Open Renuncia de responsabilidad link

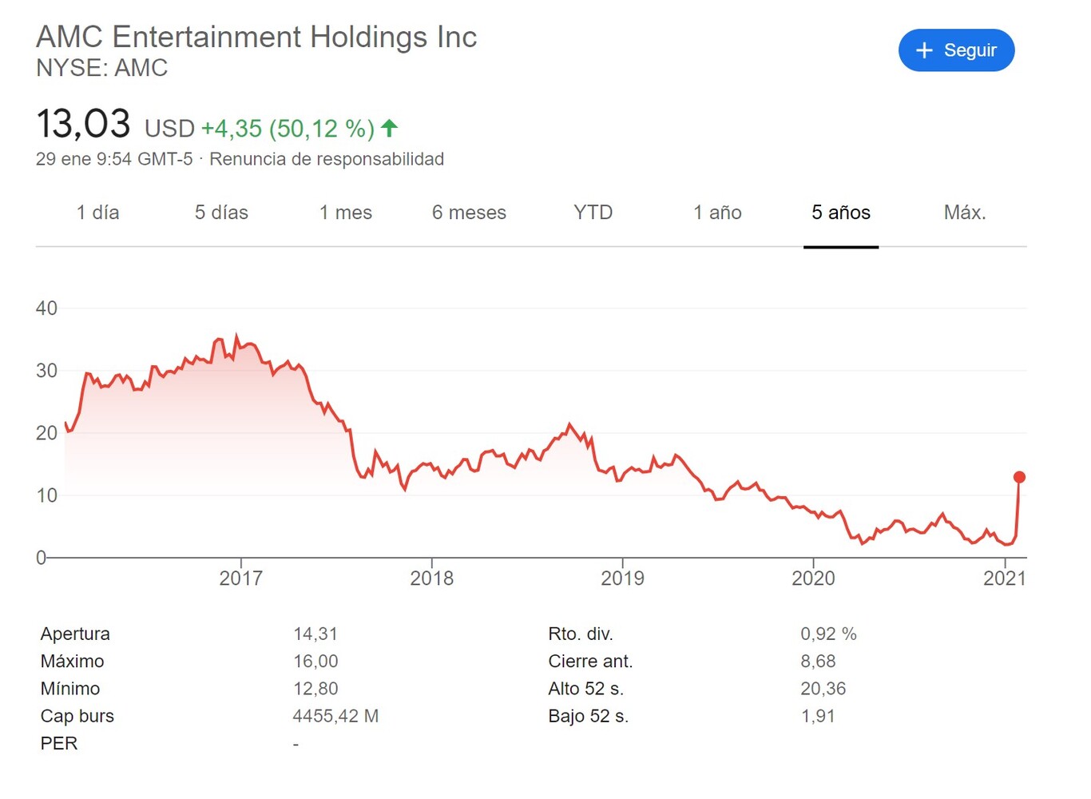tap(327, 159)
